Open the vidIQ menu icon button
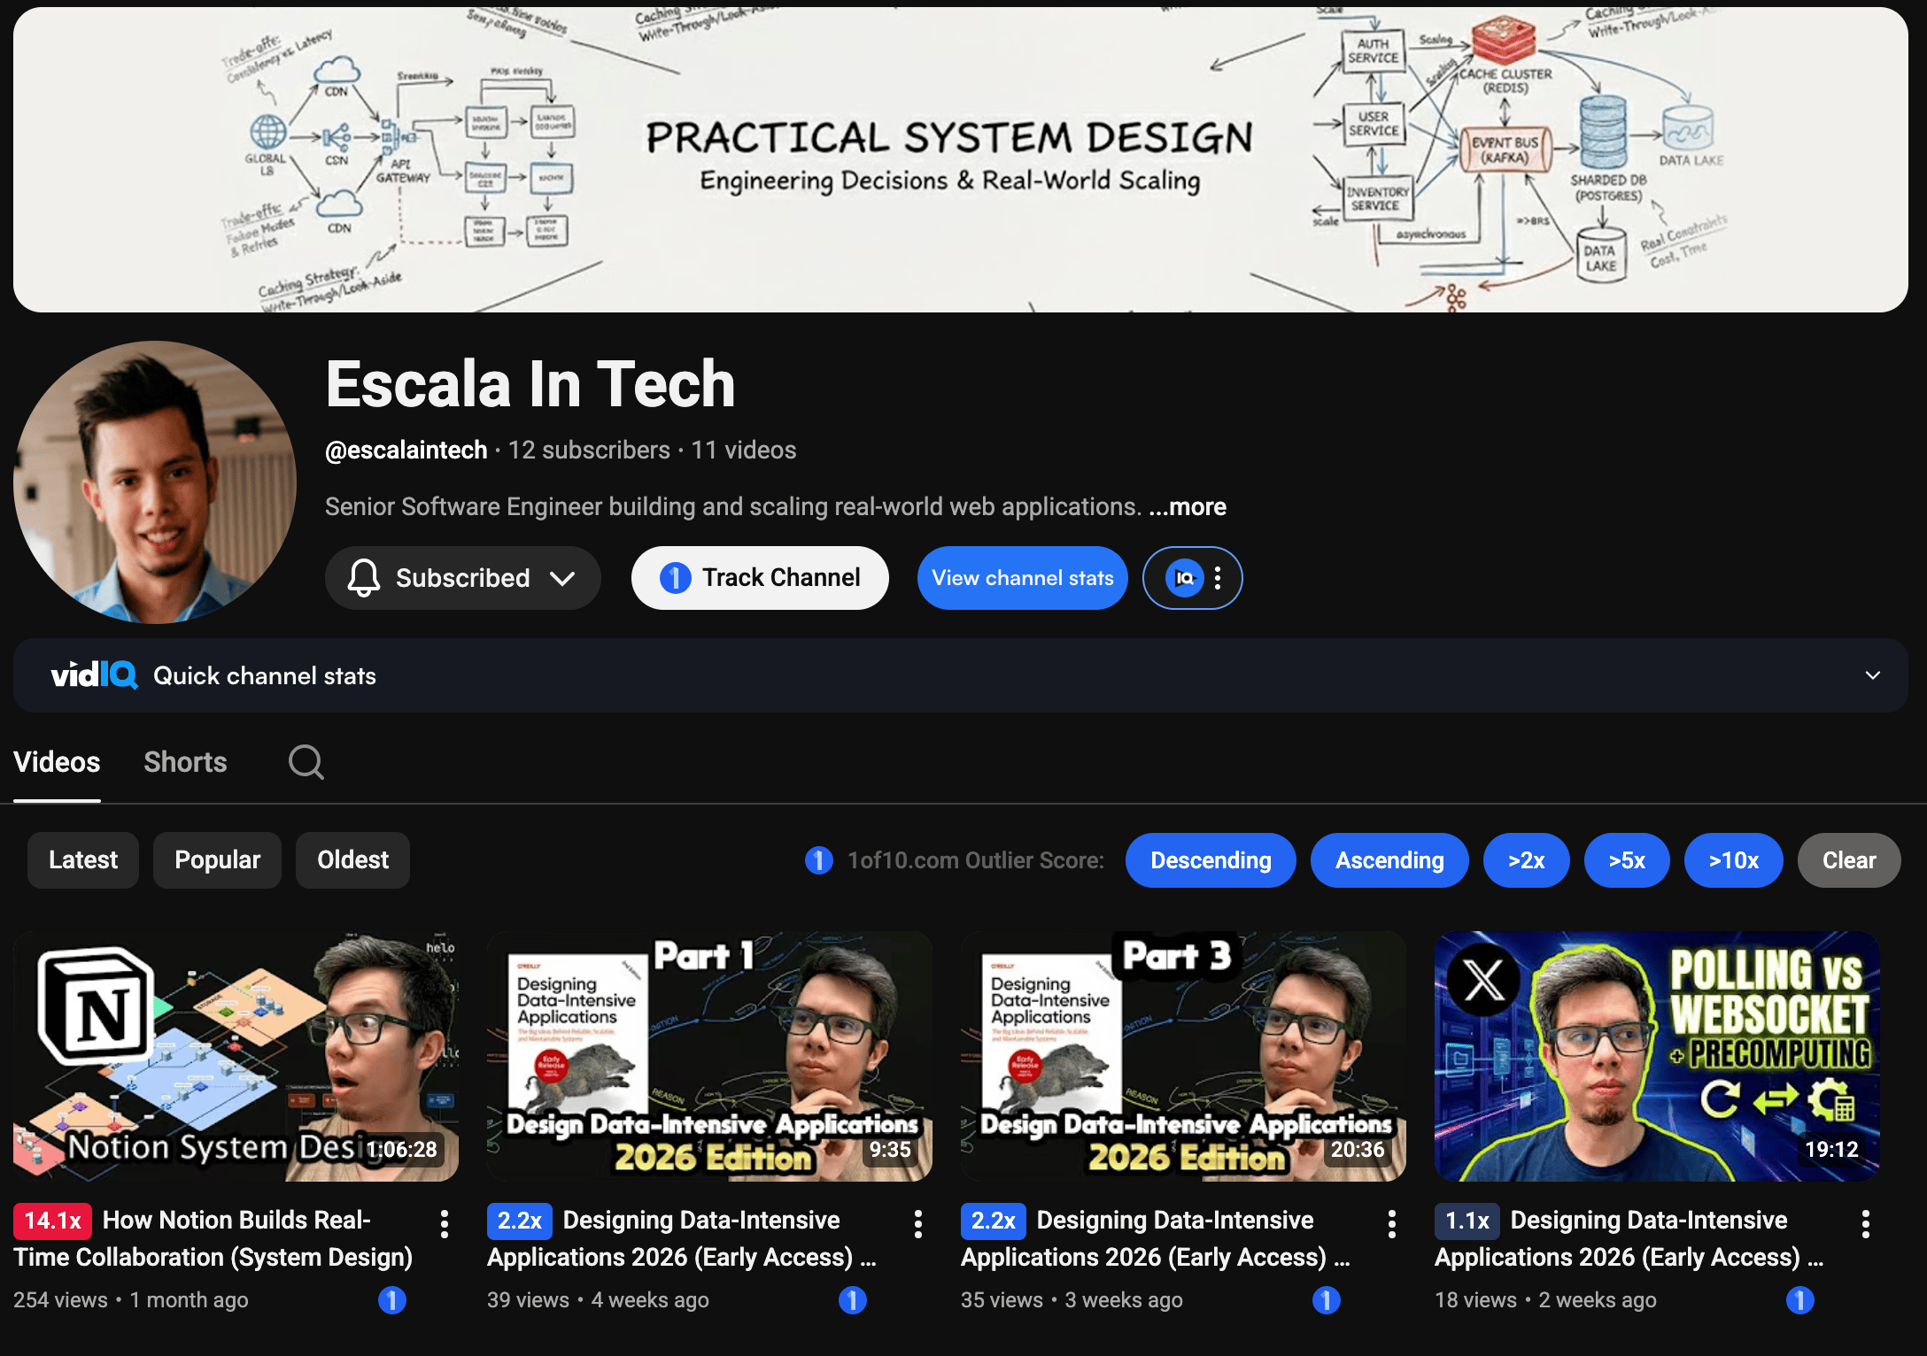The image size is (1927, 1356). [x=1192, y=578]
